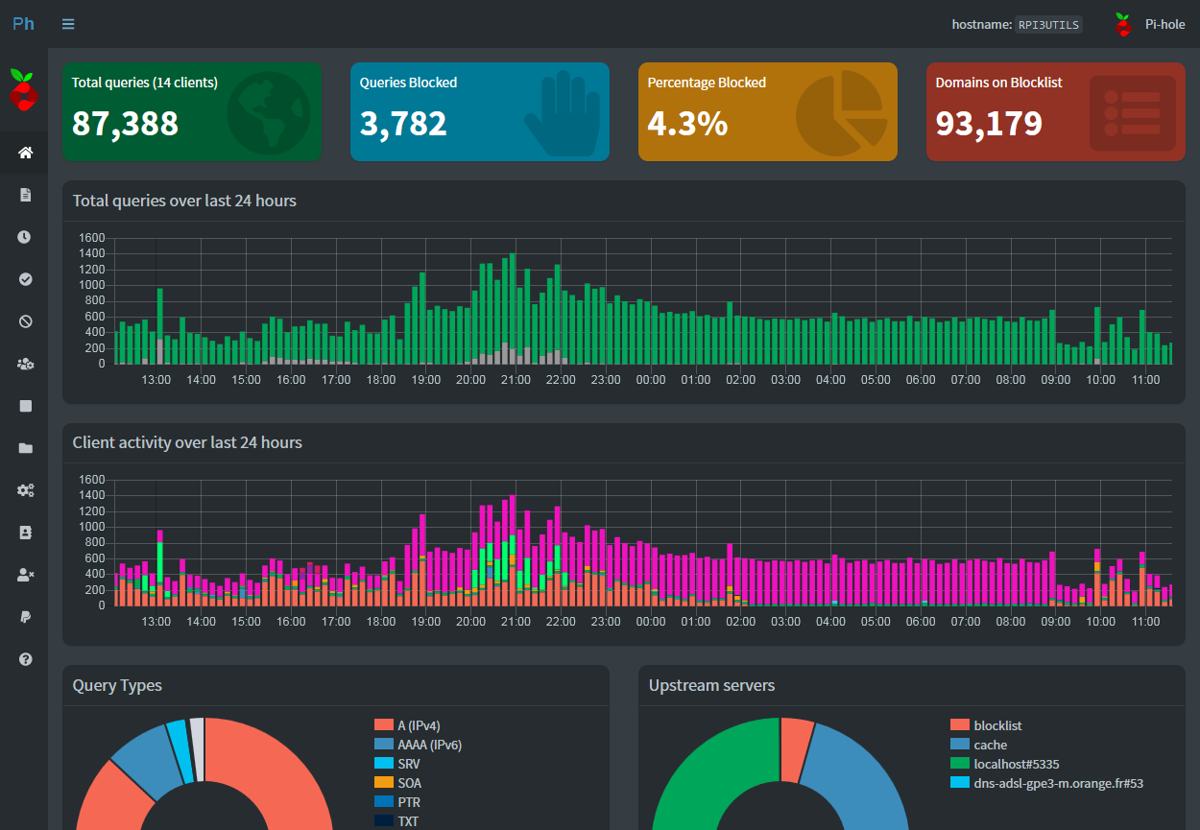This screenshot has width=1200, height=830.
Task: Toggle the sidebar hamburger menu
Action: pyautogui.click(x=68, y=24)
